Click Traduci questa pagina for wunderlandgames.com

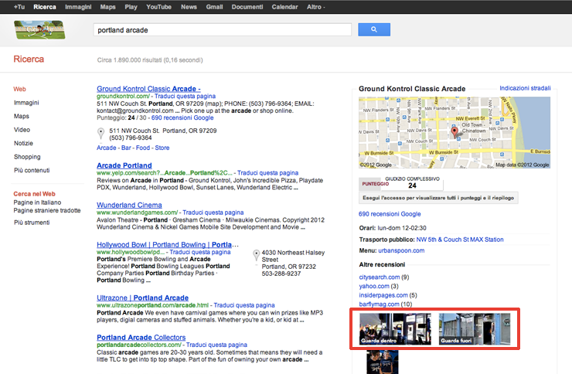[213, 212]
